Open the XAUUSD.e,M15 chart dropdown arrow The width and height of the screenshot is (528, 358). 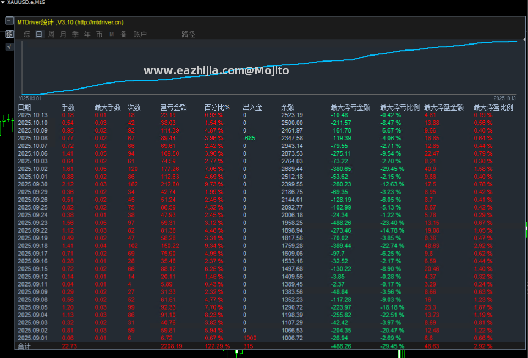tap(3, 2)
